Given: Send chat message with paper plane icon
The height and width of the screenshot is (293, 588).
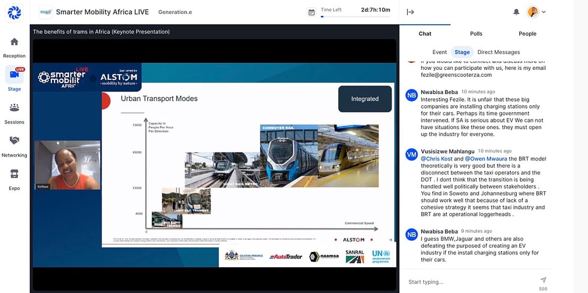Looking at the screenshot, I should pos(543,280).
